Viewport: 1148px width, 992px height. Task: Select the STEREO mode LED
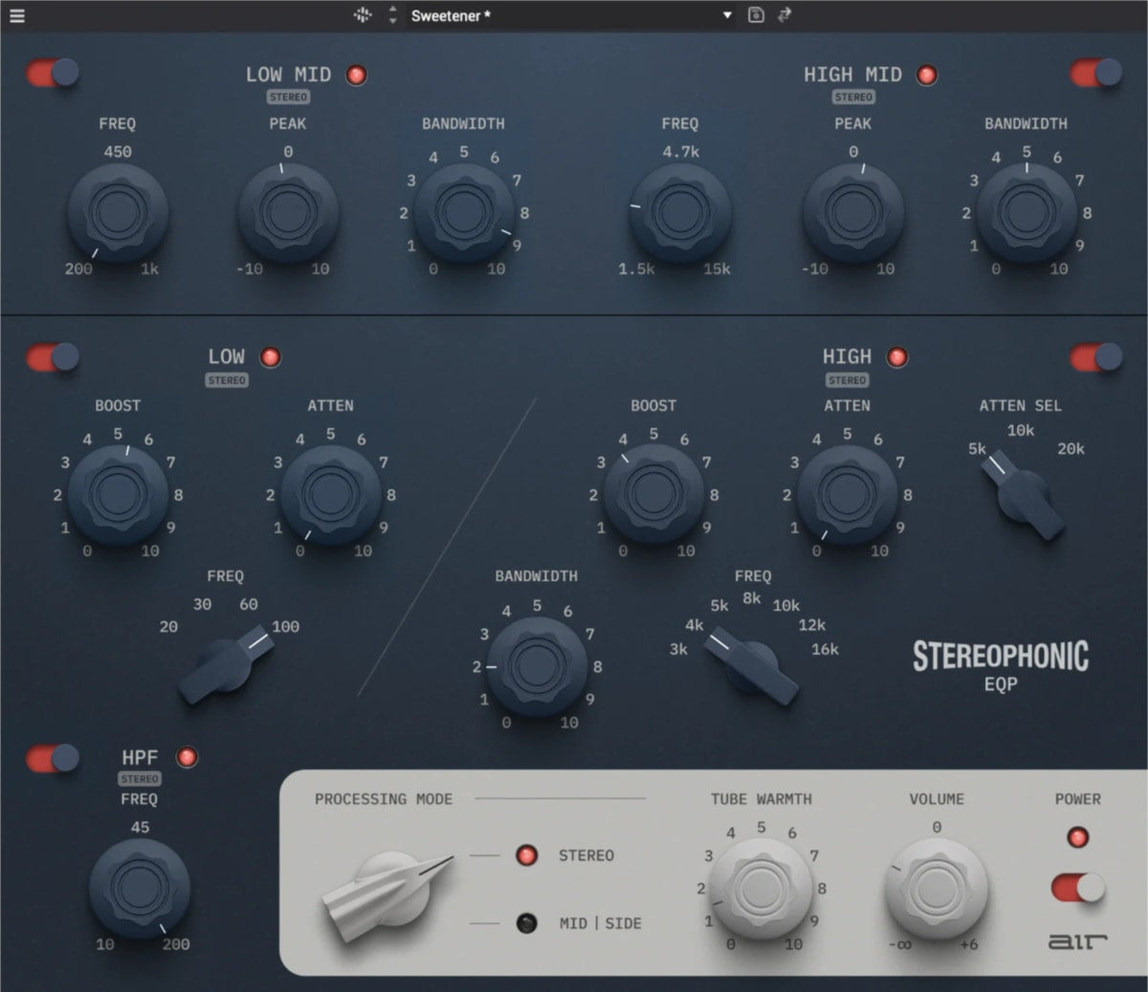pyautogui.click(x=526, y=855)
